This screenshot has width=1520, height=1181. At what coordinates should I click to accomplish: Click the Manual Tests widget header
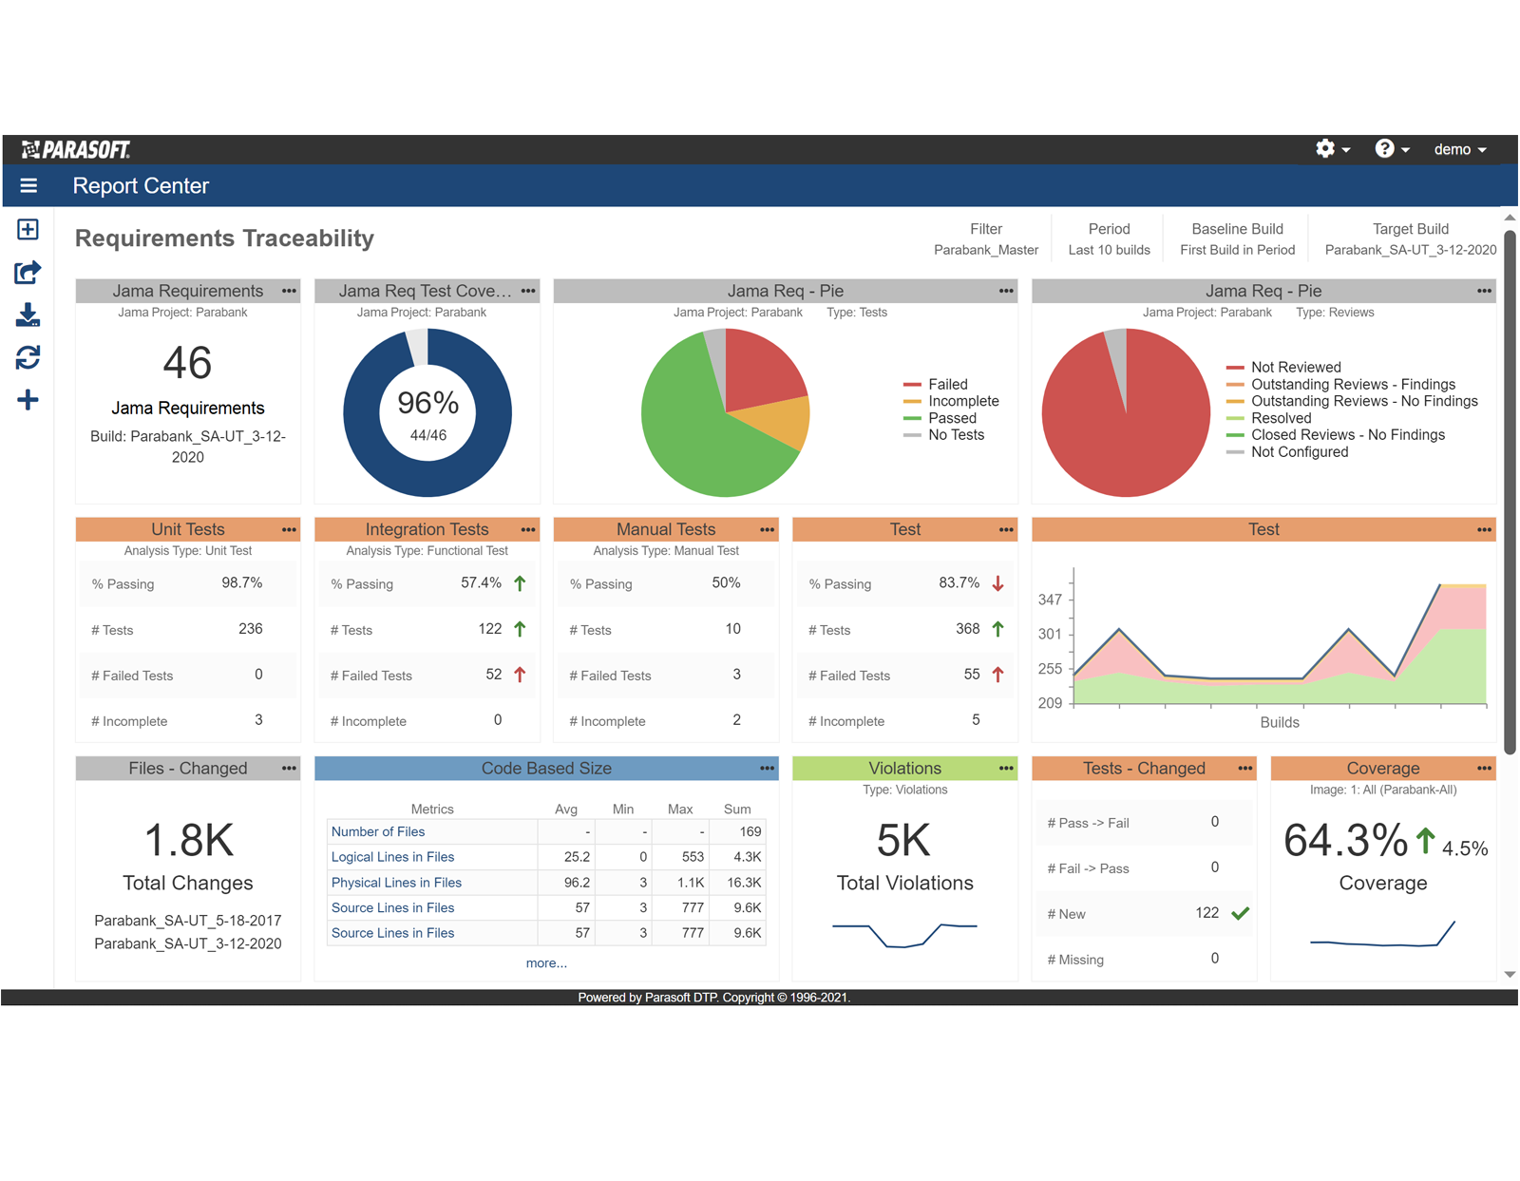coord(666,529)
